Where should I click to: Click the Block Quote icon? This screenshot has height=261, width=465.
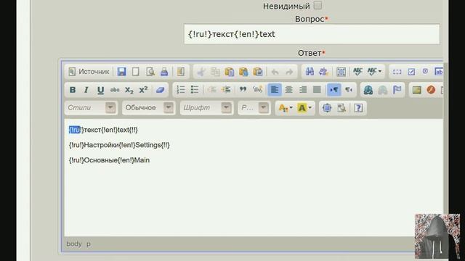pos(243,90)
